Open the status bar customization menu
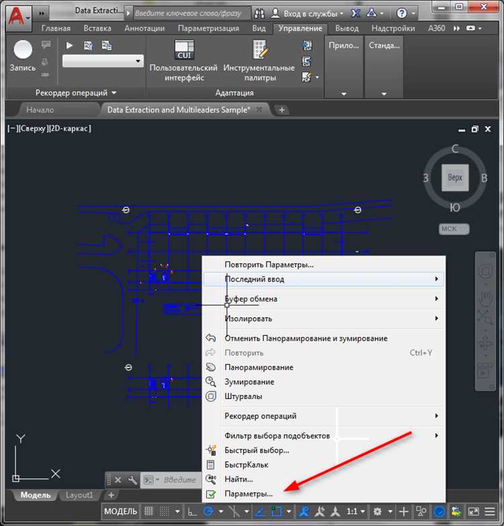The width and height of the screenshot is (504, 526). click(491, 511)
